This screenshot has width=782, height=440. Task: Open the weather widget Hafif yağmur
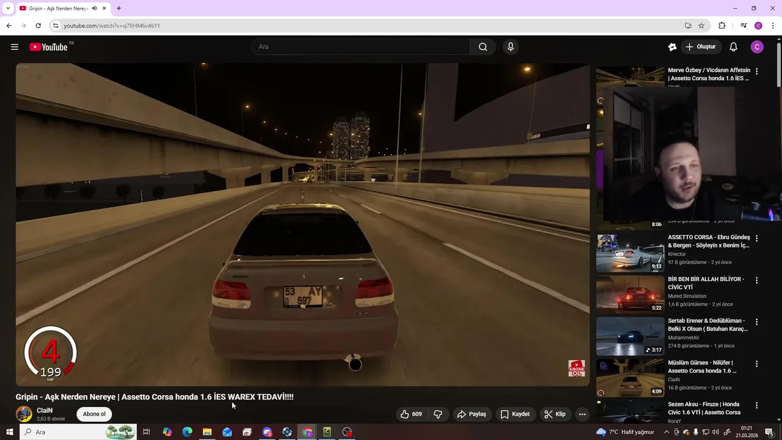coord(625,432)
